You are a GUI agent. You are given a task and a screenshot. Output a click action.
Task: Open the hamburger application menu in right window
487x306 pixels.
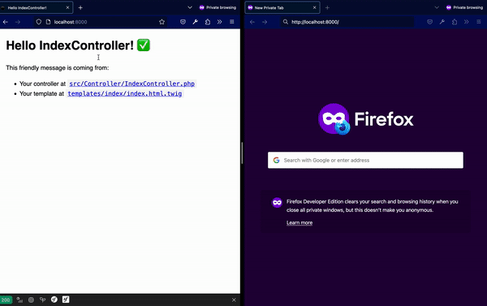click(x=479, y=22)
